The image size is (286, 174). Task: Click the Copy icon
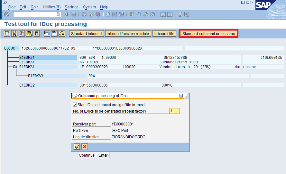coord(22,34)
